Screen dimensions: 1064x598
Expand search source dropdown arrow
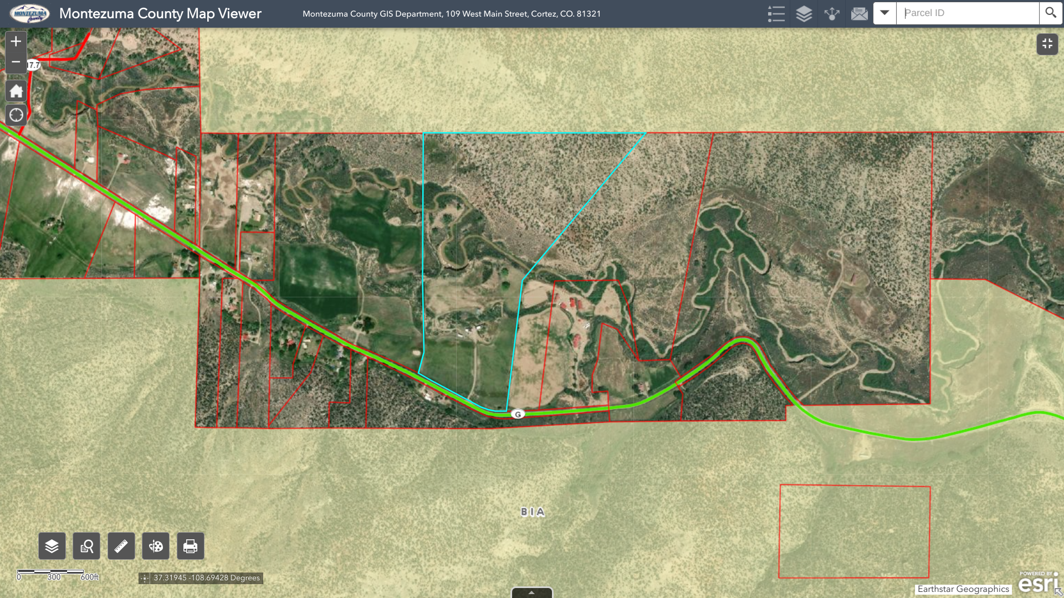(x=884, y=13)
